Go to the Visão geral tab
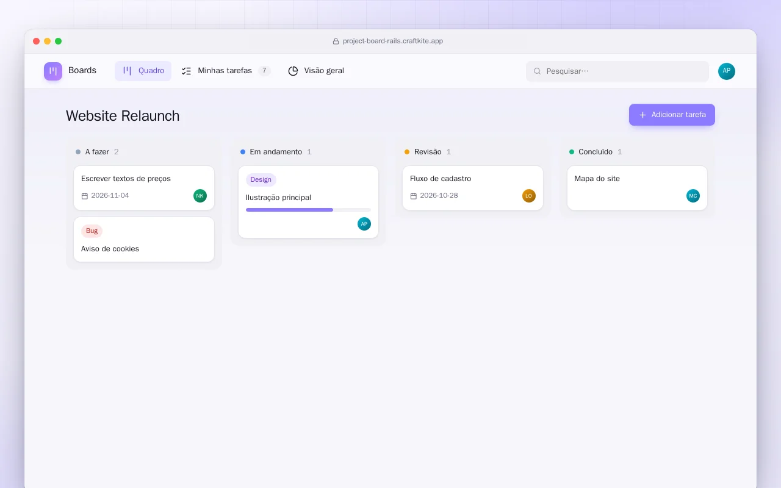 tap(316, 71)
